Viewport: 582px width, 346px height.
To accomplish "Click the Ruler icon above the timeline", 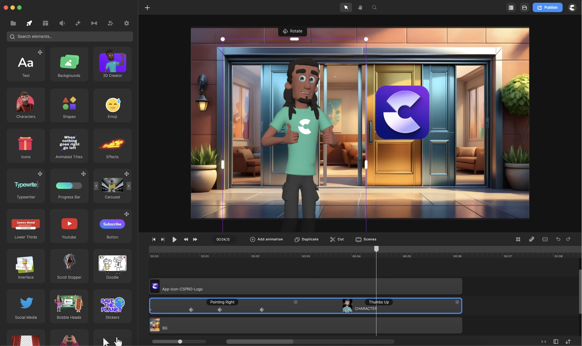I will pos(532,239).
